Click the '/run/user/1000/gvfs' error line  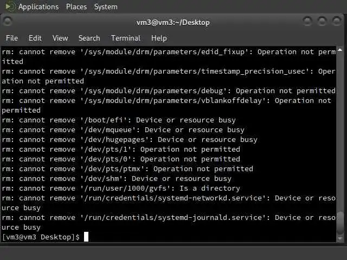click(120, 188)
